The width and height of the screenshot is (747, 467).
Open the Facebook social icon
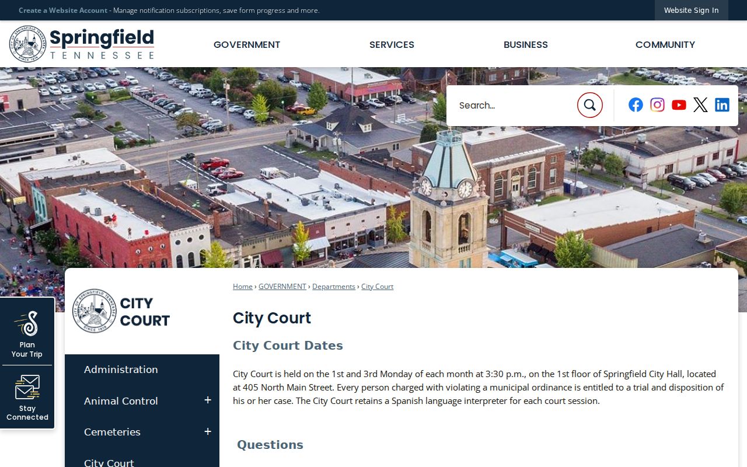(x=636, y=105)
